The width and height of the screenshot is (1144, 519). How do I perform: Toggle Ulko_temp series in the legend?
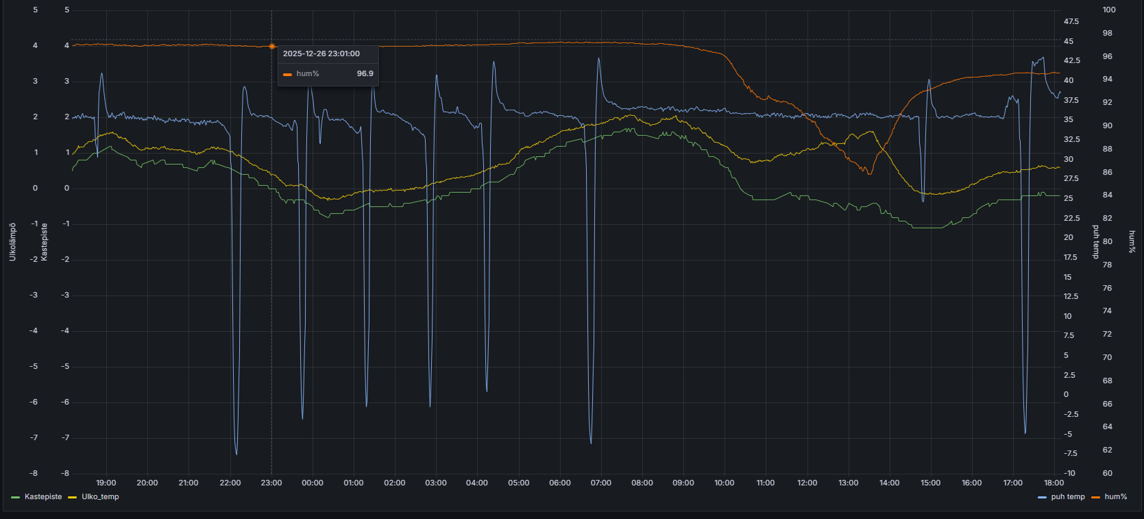[100, 497]
